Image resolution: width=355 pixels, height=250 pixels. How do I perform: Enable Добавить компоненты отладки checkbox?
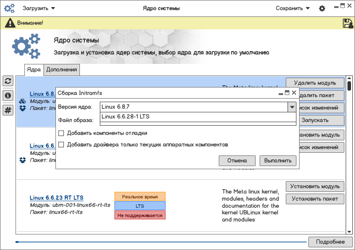[61, 133]
